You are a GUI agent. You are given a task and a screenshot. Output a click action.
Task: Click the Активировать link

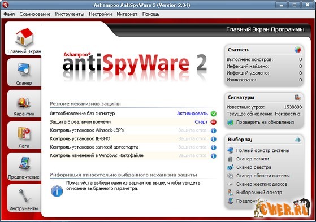point(192,114)
